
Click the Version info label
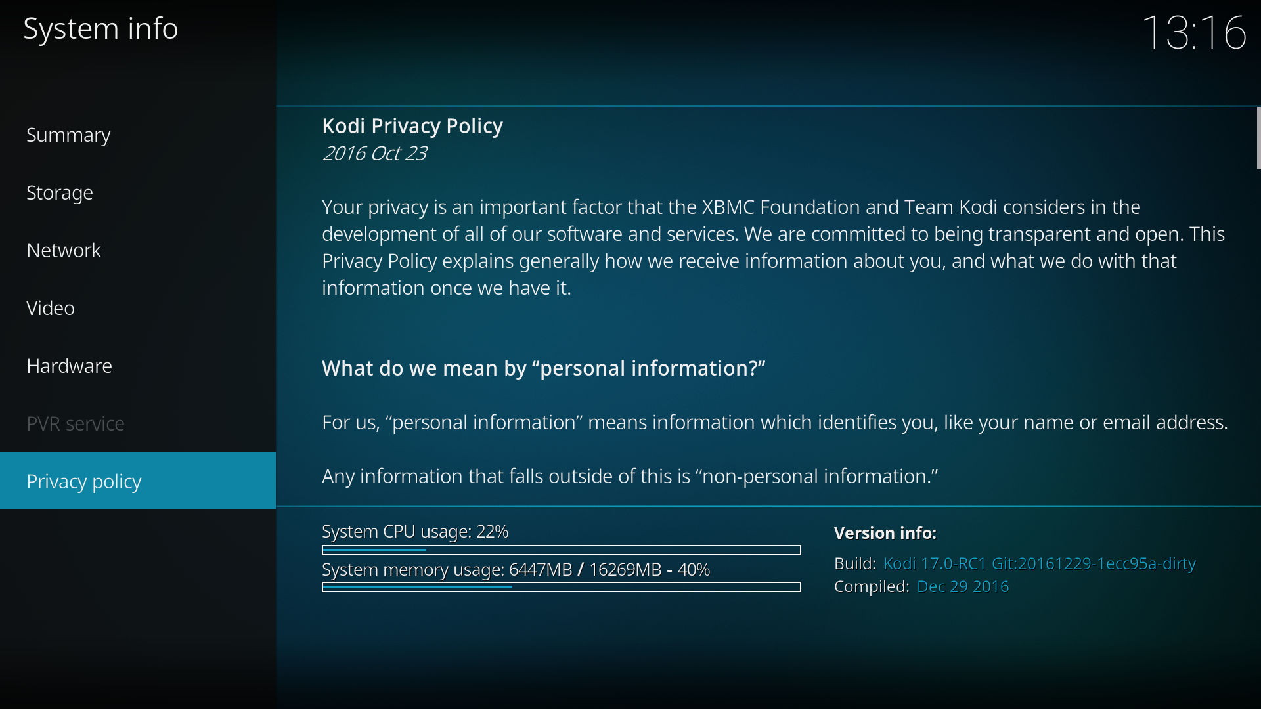tap(885, 533)
